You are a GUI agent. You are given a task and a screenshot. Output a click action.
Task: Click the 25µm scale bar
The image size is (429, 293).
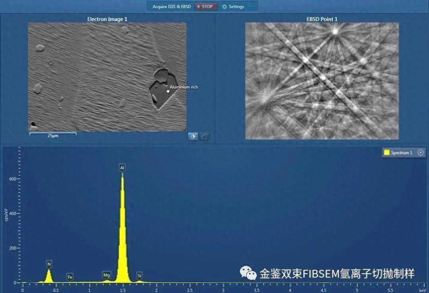tap(53, 135)
